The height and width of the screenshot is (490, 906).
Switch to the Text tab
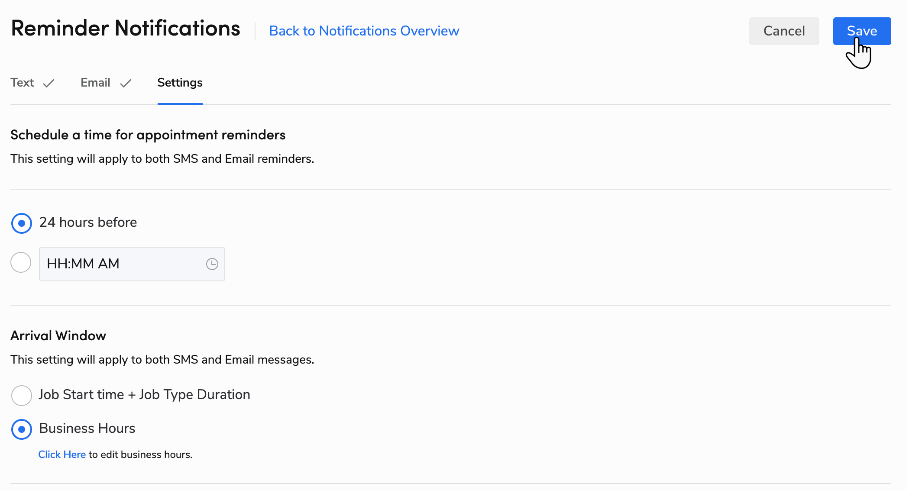click(x=23, y=83)
